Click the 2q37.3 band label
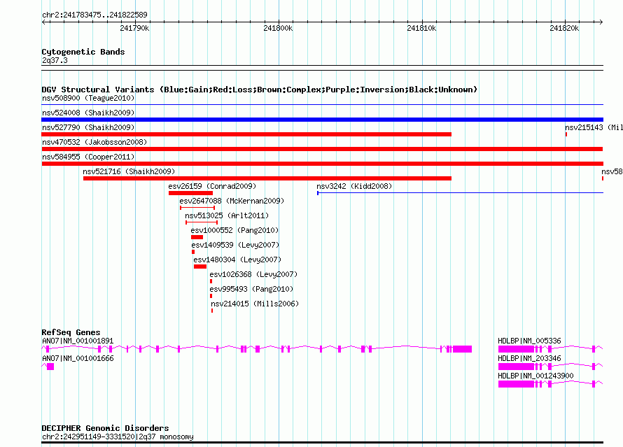This screenshot has height=447, width=623. coord(55,60)
